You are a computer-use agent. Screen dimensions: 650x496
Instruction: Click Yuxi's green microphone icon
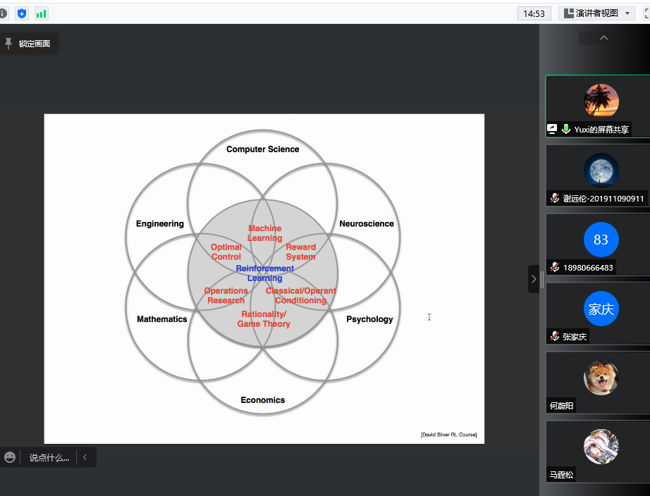click(565, 130)
